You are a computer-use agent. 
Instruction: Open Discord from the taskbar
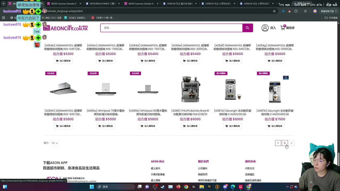(225, 187)
